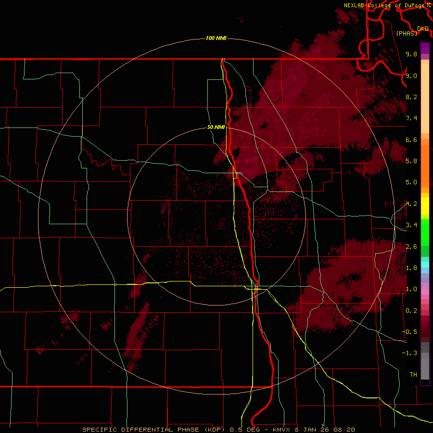Click the -1.3 value on the color scale

[409, 353]
